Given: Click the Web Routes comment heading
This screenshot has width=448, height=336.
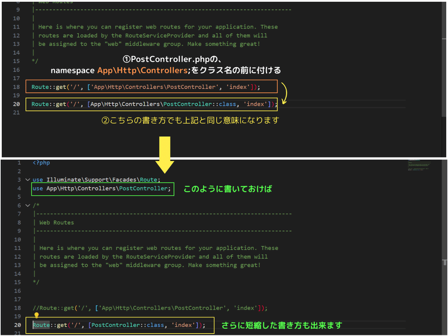Looking at the screenshot, I should (x=57, y=222).
